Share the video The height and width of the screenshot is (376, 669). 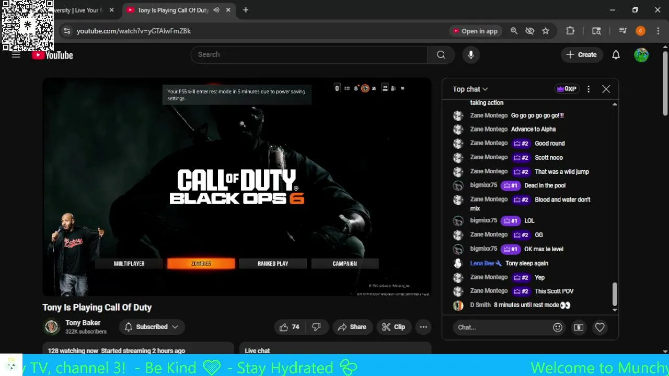pos(352,327)
